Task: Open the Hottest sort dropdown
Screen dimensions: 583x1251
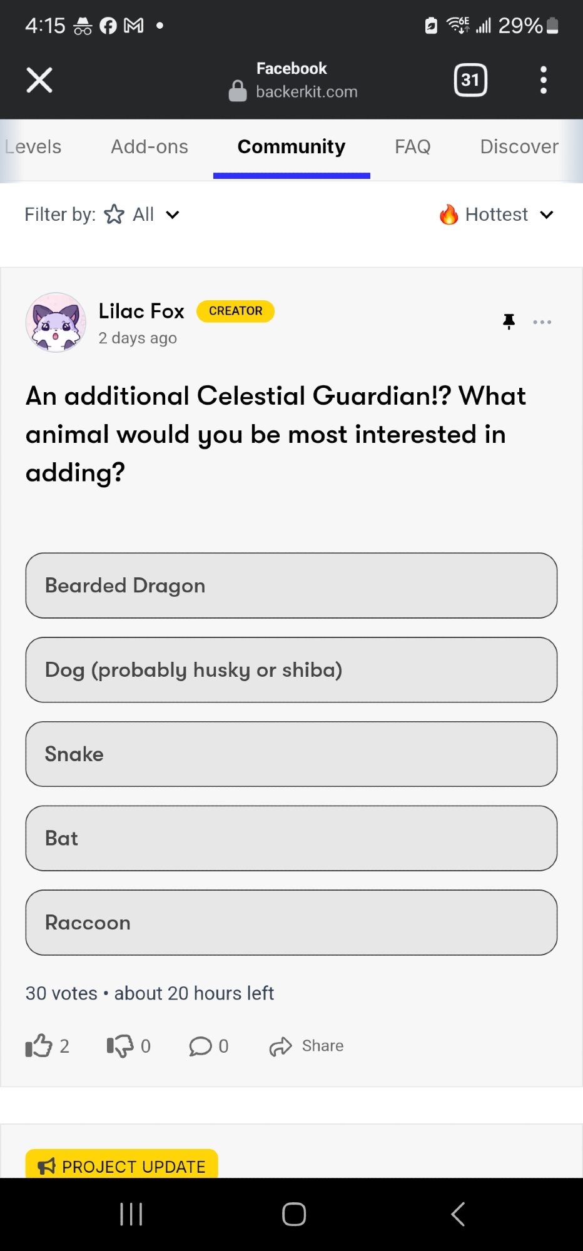Action: pos(497,215)
